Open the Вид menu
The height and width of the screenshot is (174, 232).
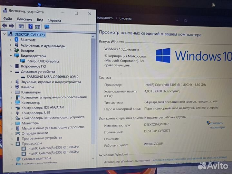tap(40, 20)
